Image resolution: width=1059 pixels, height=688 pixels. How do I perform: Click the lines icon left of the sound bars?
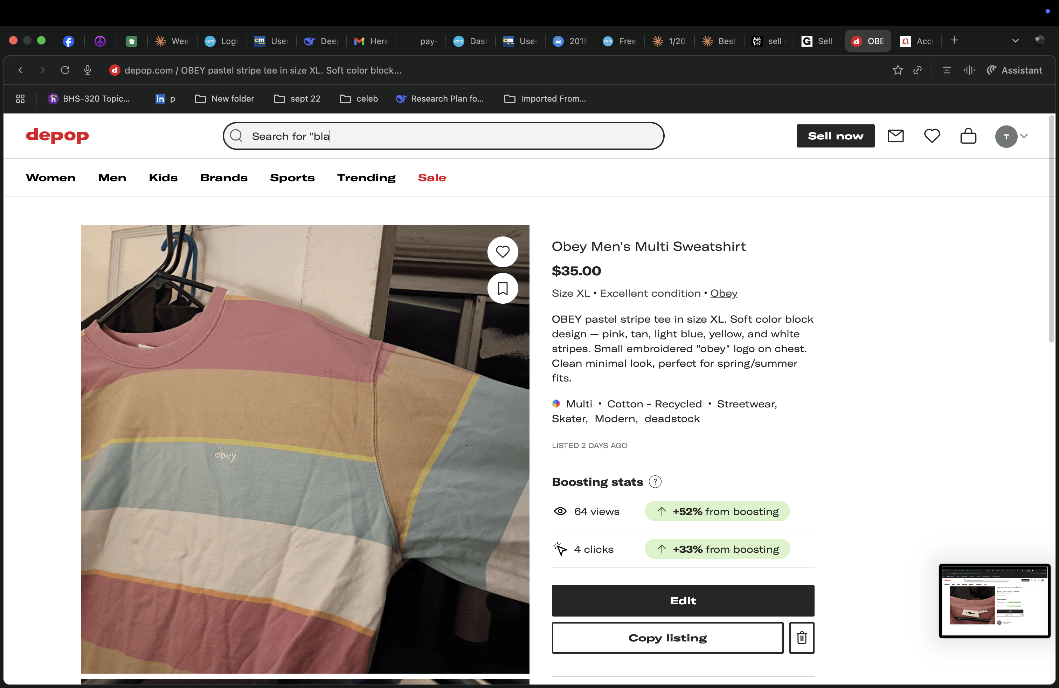click(947, 70)
